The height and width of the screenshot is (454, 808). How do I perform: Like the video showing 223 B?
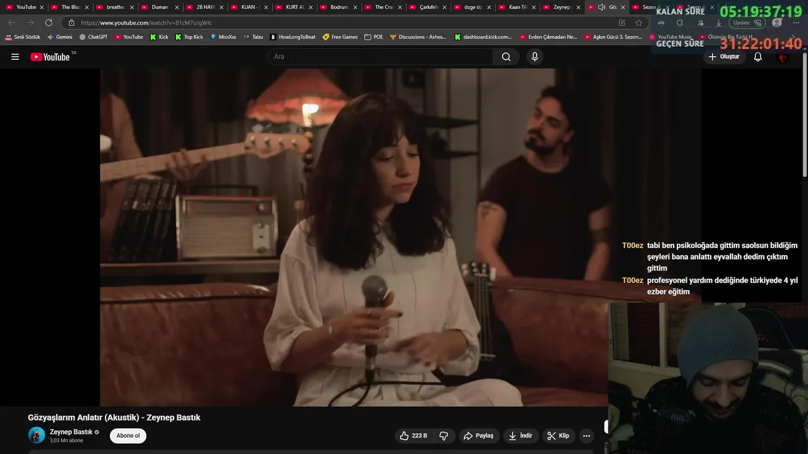pyautogui.click(x=413, y=436)
